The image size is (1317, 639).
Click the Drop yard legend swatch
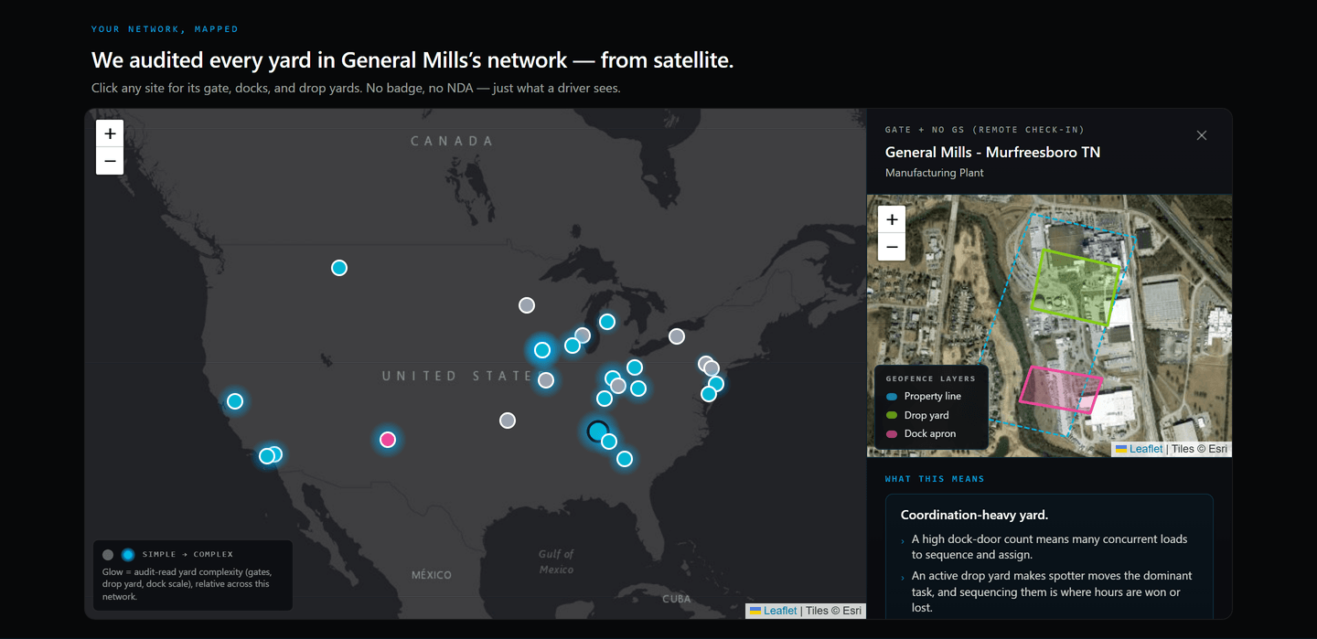click(892, 415)
